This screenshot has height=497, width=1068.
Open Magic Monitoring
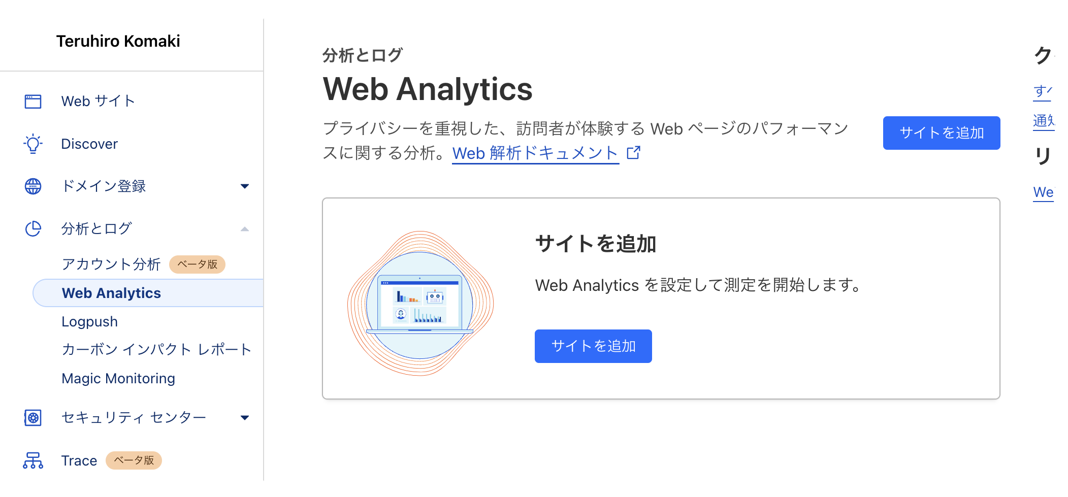118,378
